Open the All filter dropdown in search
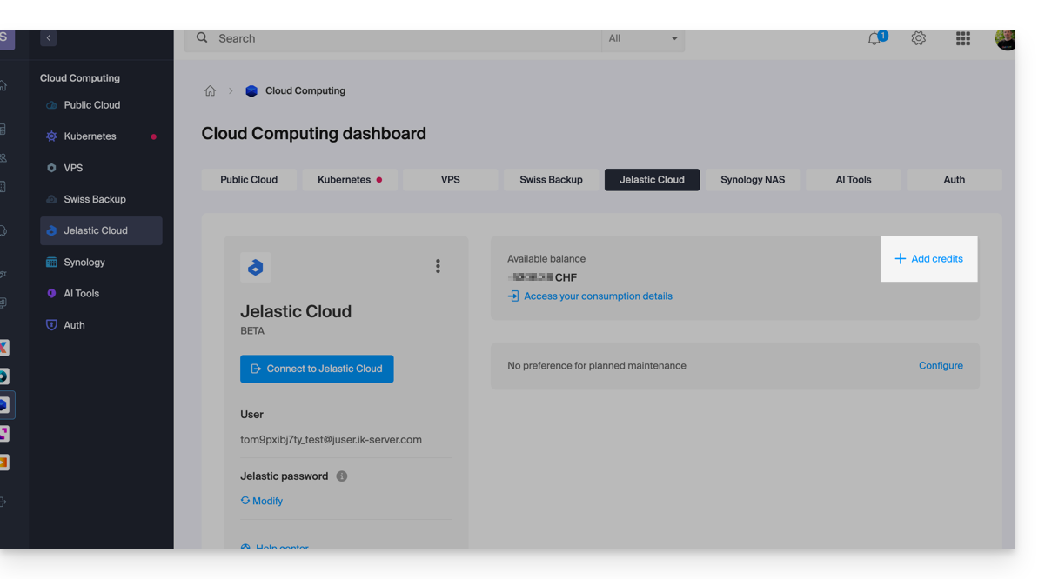The height and width of the screenshot is (579, 1045). click(x=643, y=38)
